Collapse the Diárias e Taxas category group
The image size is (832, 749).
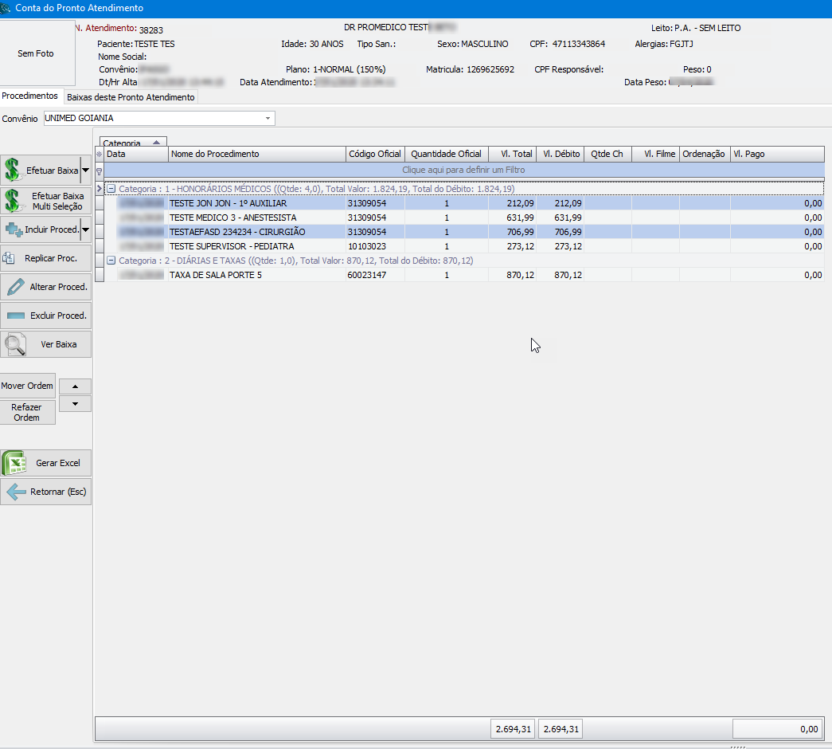point(111,261)
